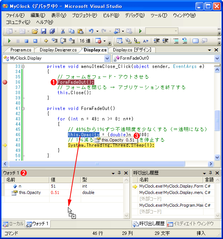
Task: Open the FormFadeOut() member dropdown
Action: pos(217,59)
